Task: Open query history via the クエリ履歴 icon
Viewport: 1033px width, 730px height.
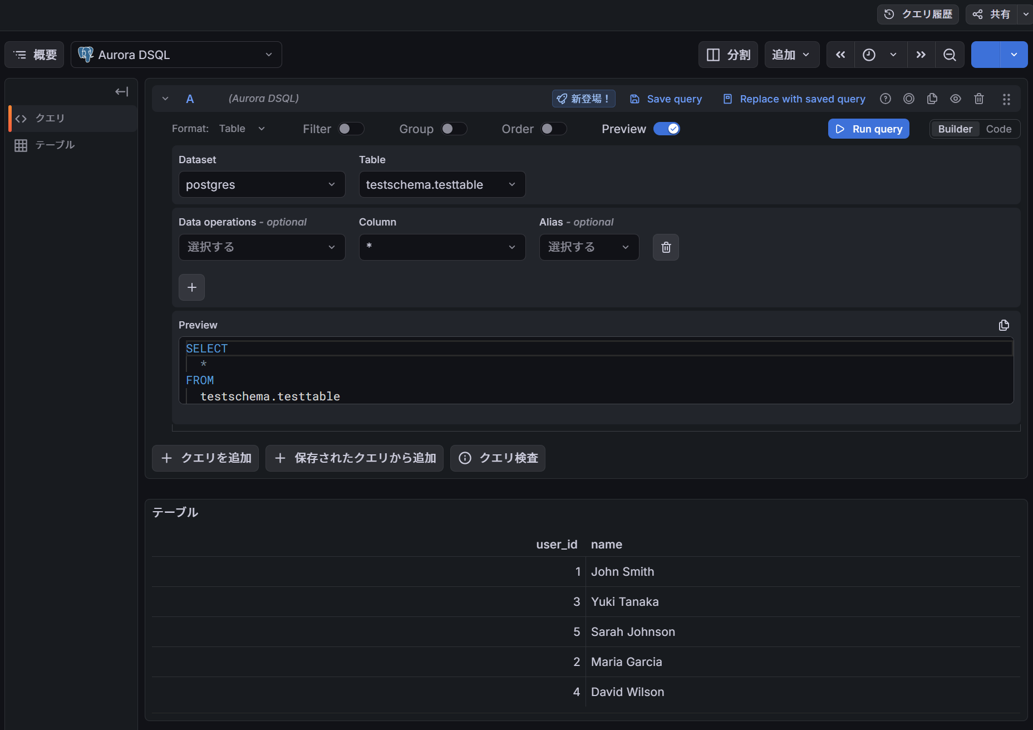Action: click(x=917, y=14)
